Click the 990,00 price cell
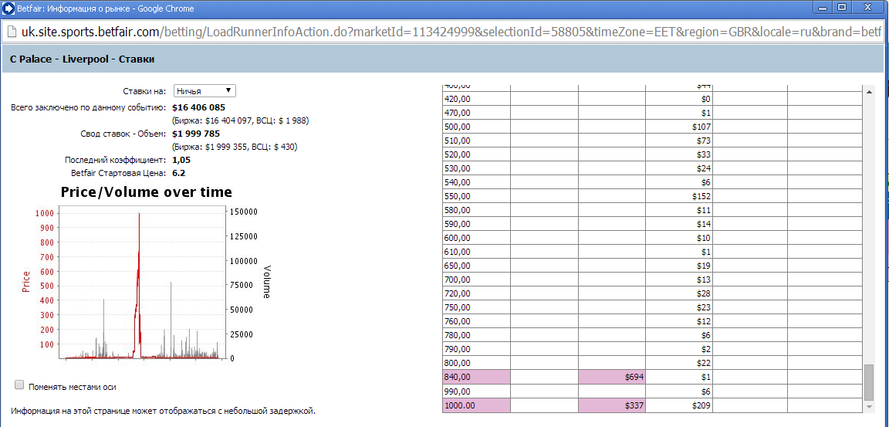Image resolution: width=889 pixels, height=427 pixels. click(476, 391)
